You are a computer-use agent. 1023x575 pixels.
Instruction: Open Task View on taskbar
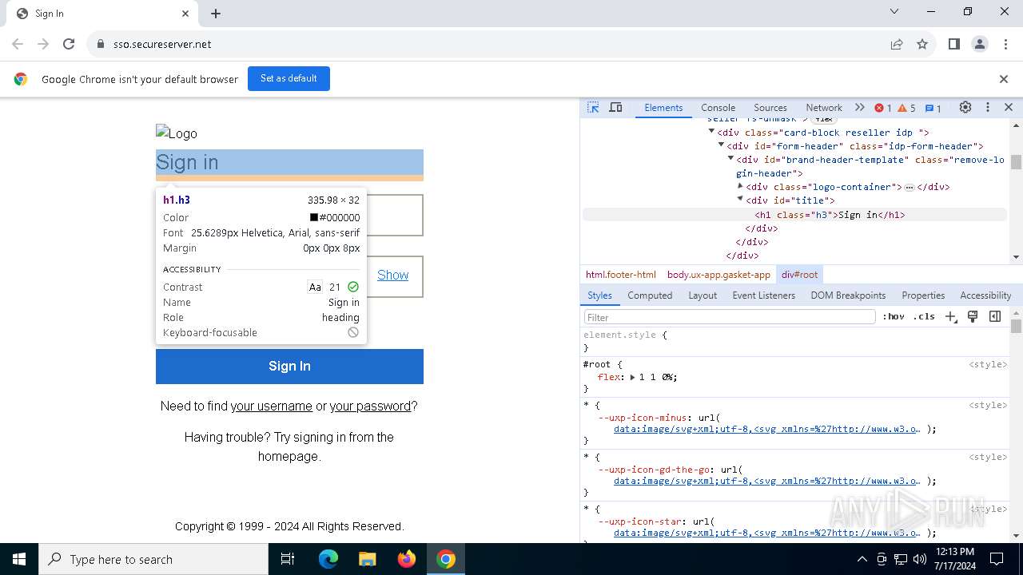point(288,559)
